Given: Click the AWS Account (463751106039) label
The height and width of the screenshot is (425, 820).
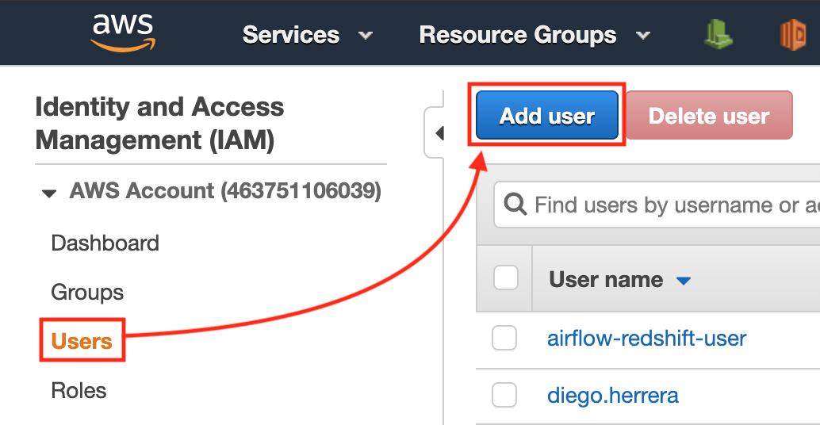Looking at the screenshot, I should pos(225,191).
